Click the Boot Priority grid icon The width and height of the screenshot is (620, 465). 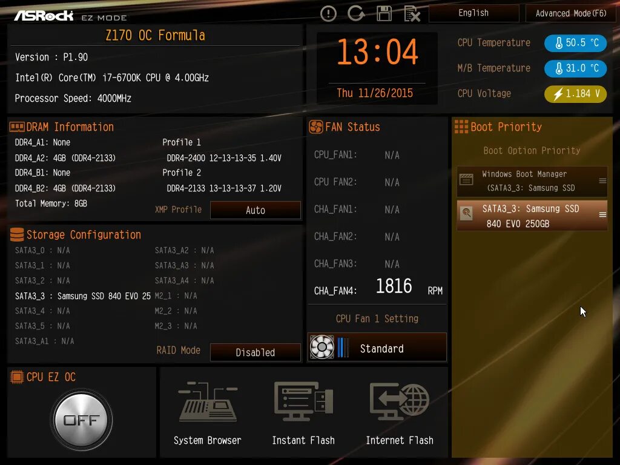click(x=461, y=127)
